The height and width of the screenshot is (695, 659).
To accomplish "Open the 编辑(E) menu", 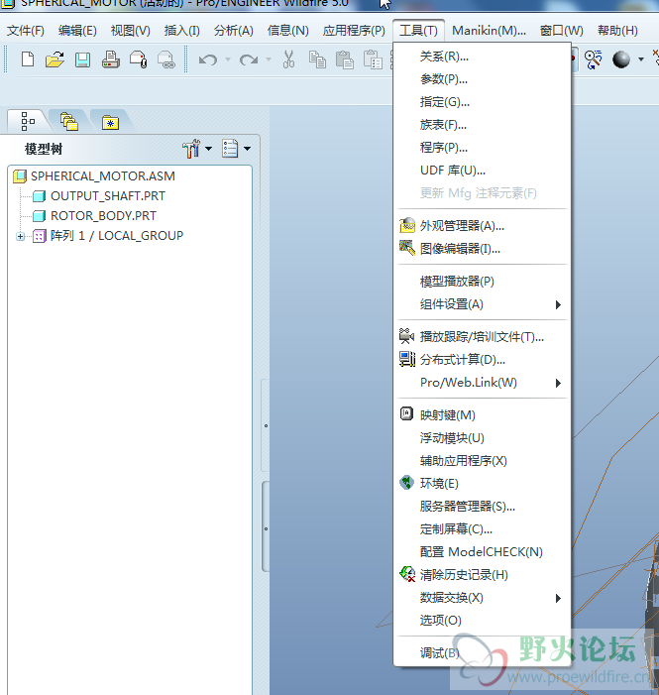I will [x=77, y=31].
